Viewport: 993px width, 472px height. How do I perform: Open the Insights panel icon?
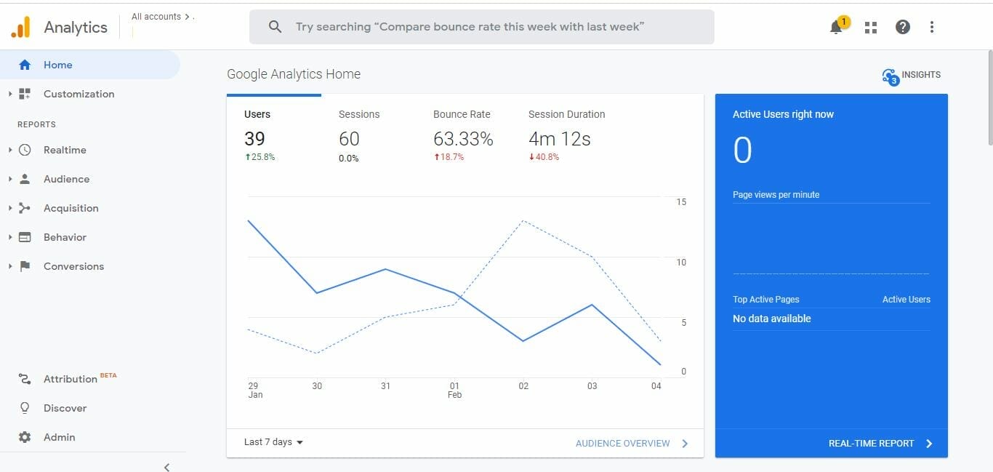(891, 76)
